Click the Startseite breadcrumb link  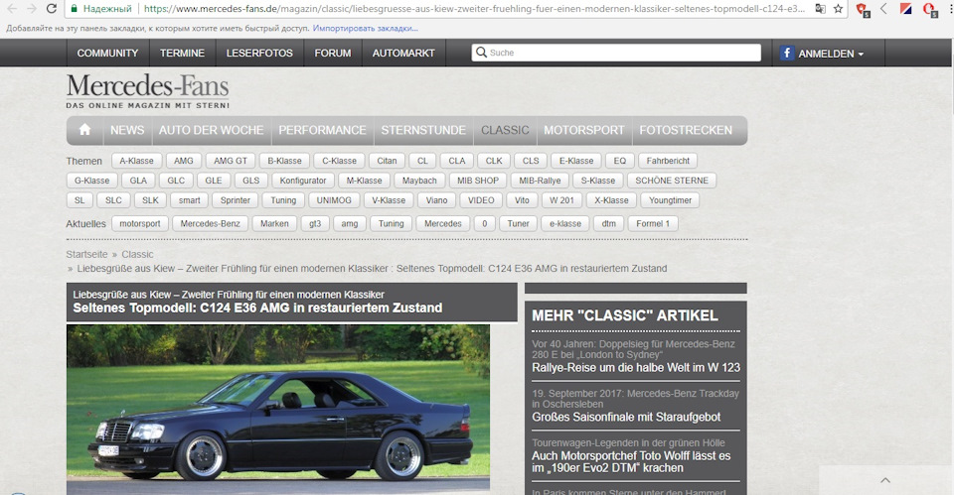coord(87,255)
